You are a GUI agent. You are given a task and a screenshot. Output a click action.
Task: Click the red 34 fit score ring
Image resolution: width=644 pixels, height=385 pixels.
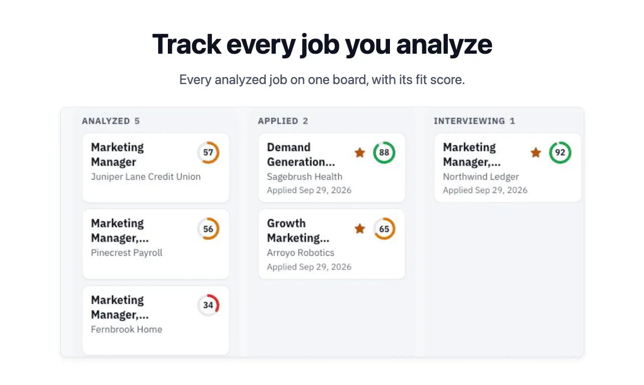pos(208,305)
